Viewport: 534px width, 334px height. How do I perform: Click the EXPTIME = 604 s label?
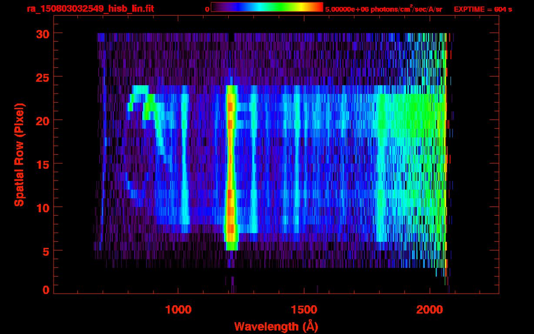tap(483, 10)
